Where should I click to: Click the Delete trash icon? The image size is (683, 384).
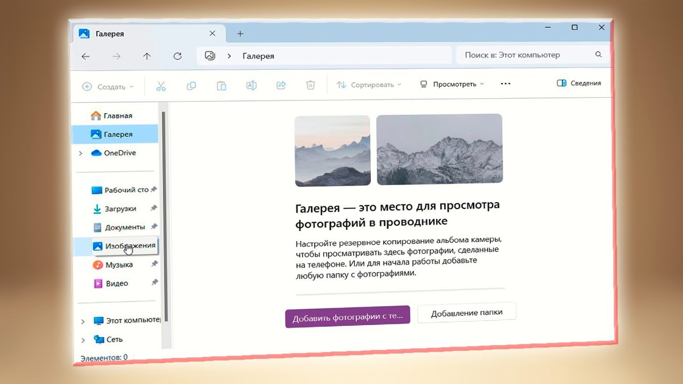click(311, 85)
